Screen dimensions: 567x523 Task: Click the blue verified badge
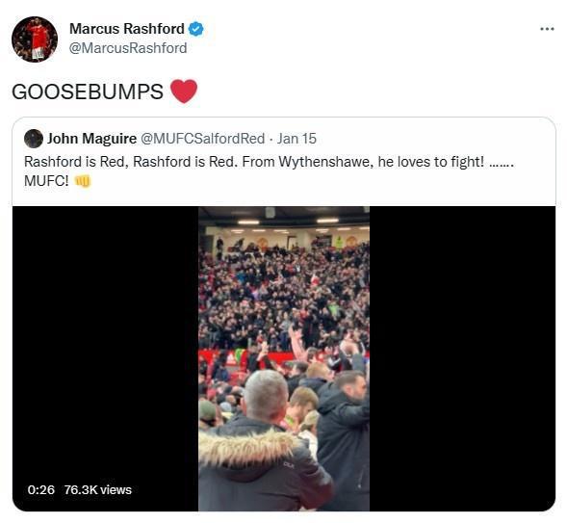pyautogui.click(x=195, y=29)
